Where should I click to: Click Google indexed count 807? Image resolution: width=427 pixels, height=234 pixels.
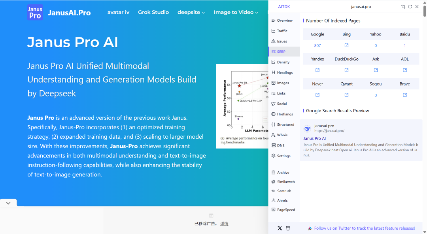click(317, 46)
